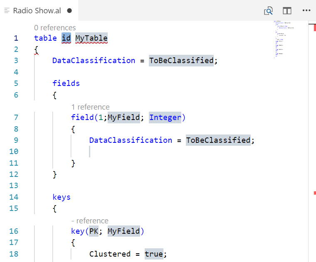Click the opening brace on line 6
Screen dimensions: 316x262
click(54, 95)
